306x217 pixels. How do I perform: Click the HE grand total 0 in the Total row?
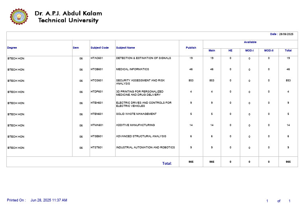click(x=230, y=162)
